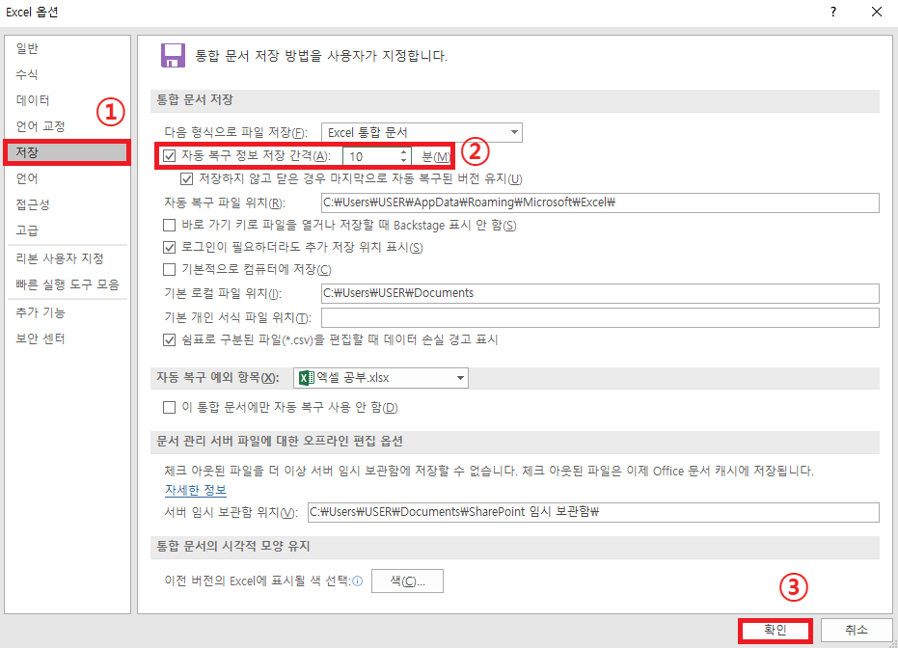
Task: Click the help question mark button
Action: pos(833,12)
